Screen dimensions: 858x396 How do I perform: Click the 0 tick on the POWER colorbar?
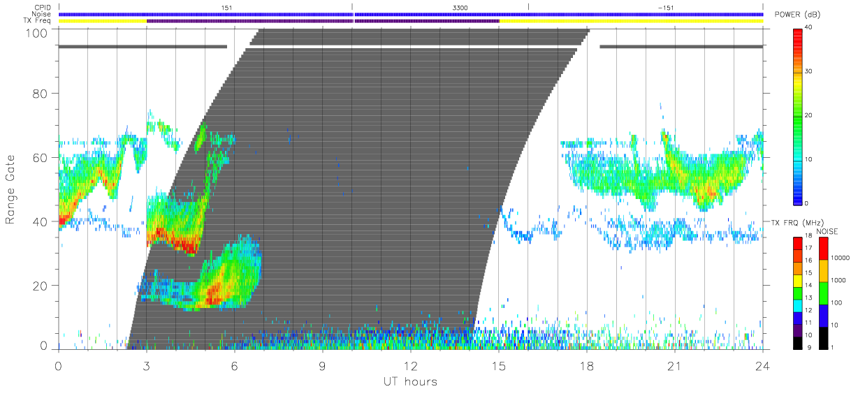808,203
